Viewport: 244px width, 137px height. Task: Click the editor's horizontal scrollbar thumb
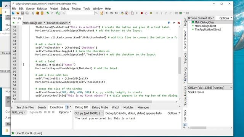[83, 102]
